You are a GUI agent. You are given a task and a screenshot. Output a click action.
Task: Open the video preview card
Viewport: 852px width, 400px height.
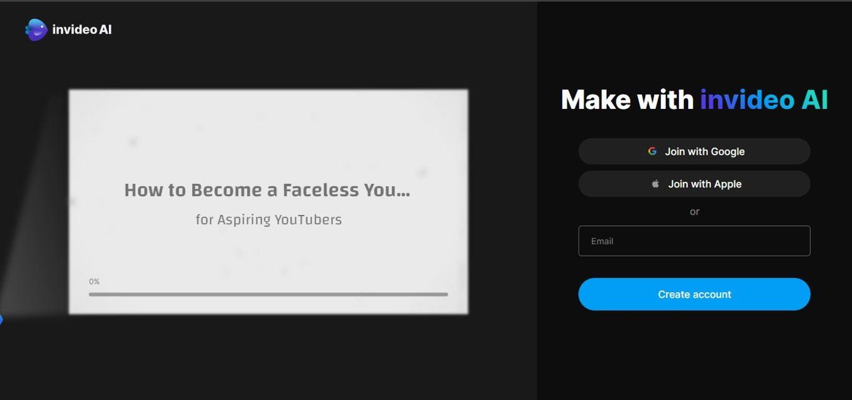pyautogui.click(x=268, y=201)
